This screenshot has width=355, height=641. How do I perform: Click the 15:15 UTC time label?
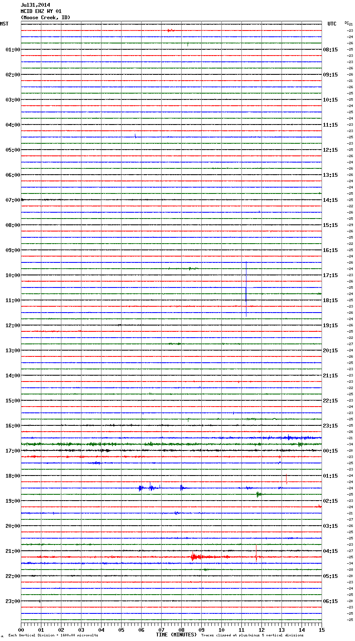pos(330,225)
